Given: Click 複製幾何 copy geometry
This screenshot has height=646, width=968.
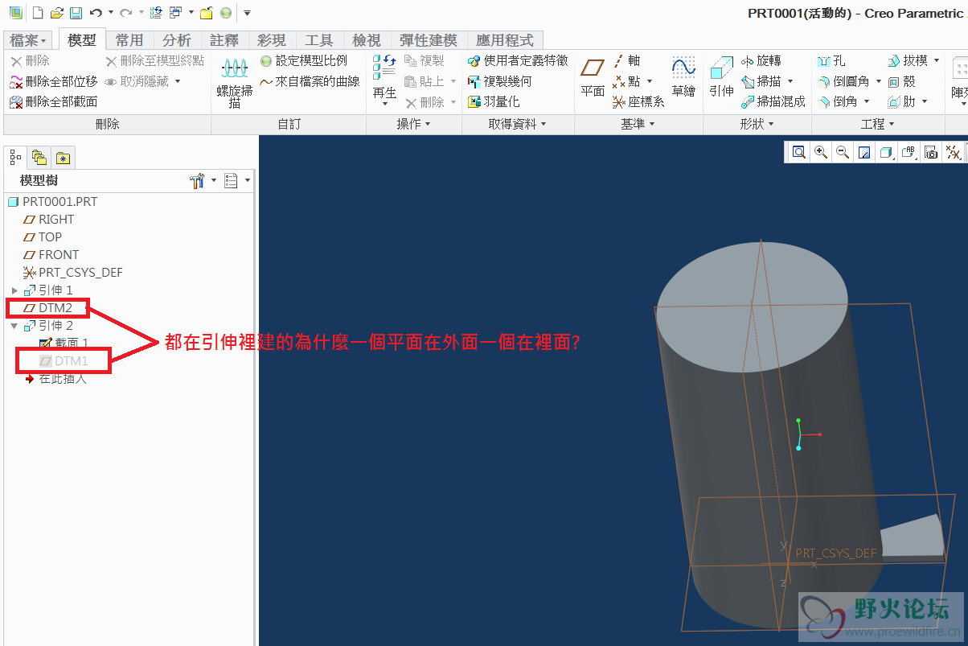Looking at the screenshot, I should pyautogui.click(x=499, y=81).
